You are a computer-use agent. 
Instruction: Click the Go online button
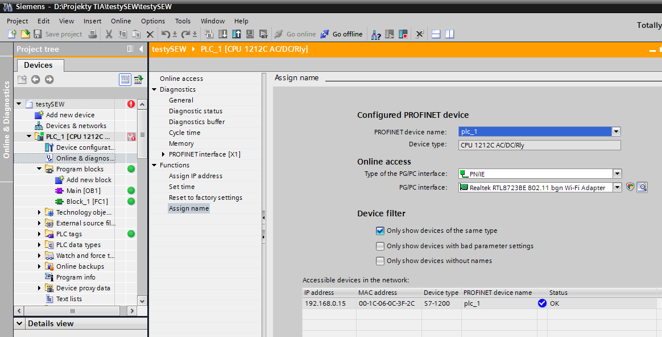(295, 34)
